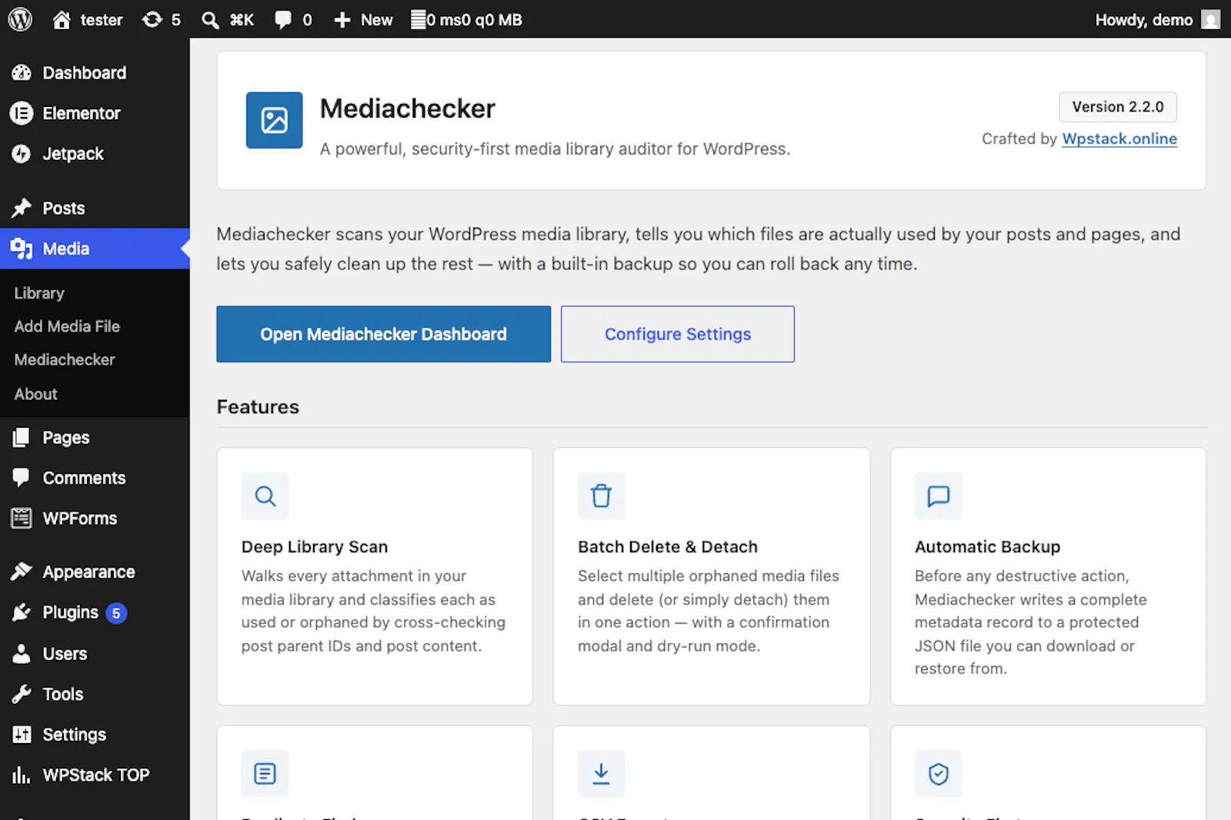Open the tester site home icon

(62, 19)
